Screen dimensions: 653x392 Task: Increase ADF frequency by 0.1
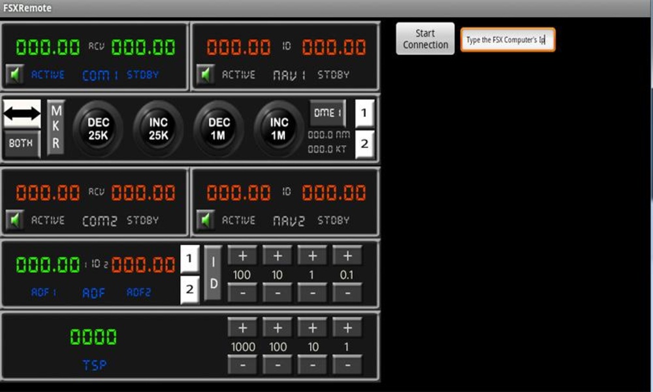(347, 255)
